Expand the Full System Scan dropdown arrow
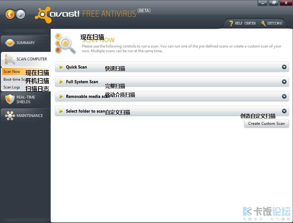The width and height of the screenshot is (293, 223). 284,82
